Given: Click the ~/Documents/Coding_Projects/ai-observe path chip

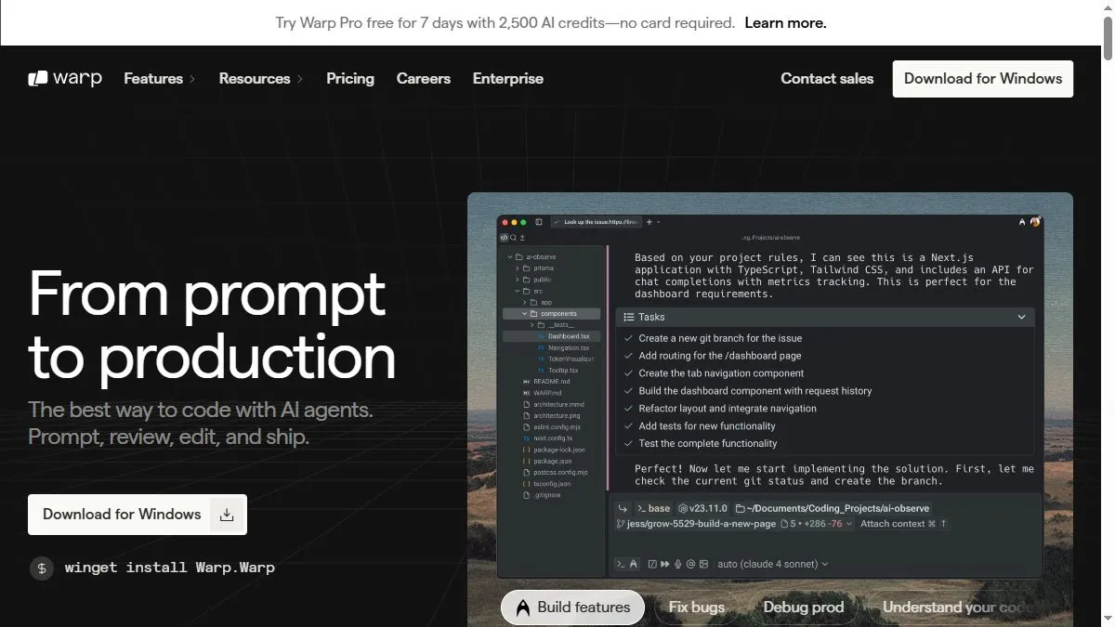Looking at the screenshot, I should pos(833,508).
